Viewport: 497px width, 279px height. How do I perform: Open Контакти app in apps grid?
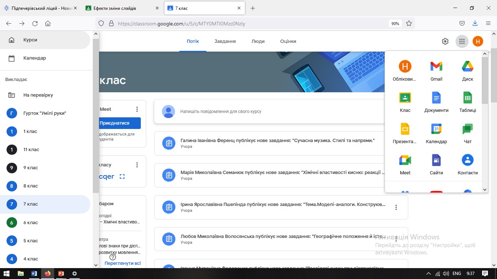[x=468, y=165]
